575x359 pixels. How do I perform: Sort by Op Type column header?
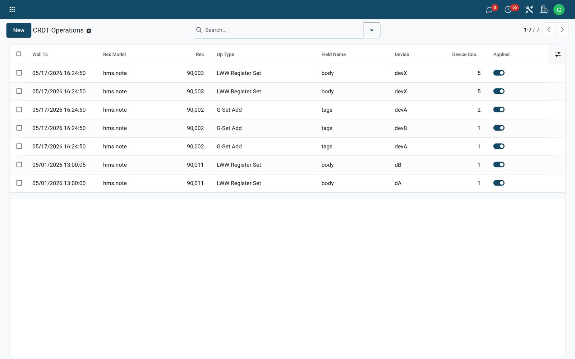click(x=225, y=55)
